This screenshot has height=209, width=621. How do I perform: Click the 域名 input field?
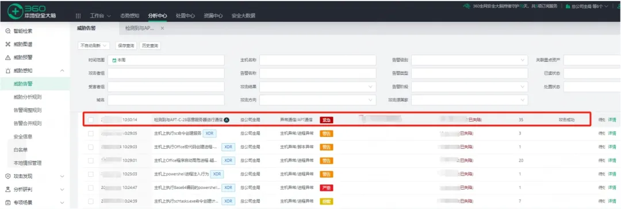166,100
